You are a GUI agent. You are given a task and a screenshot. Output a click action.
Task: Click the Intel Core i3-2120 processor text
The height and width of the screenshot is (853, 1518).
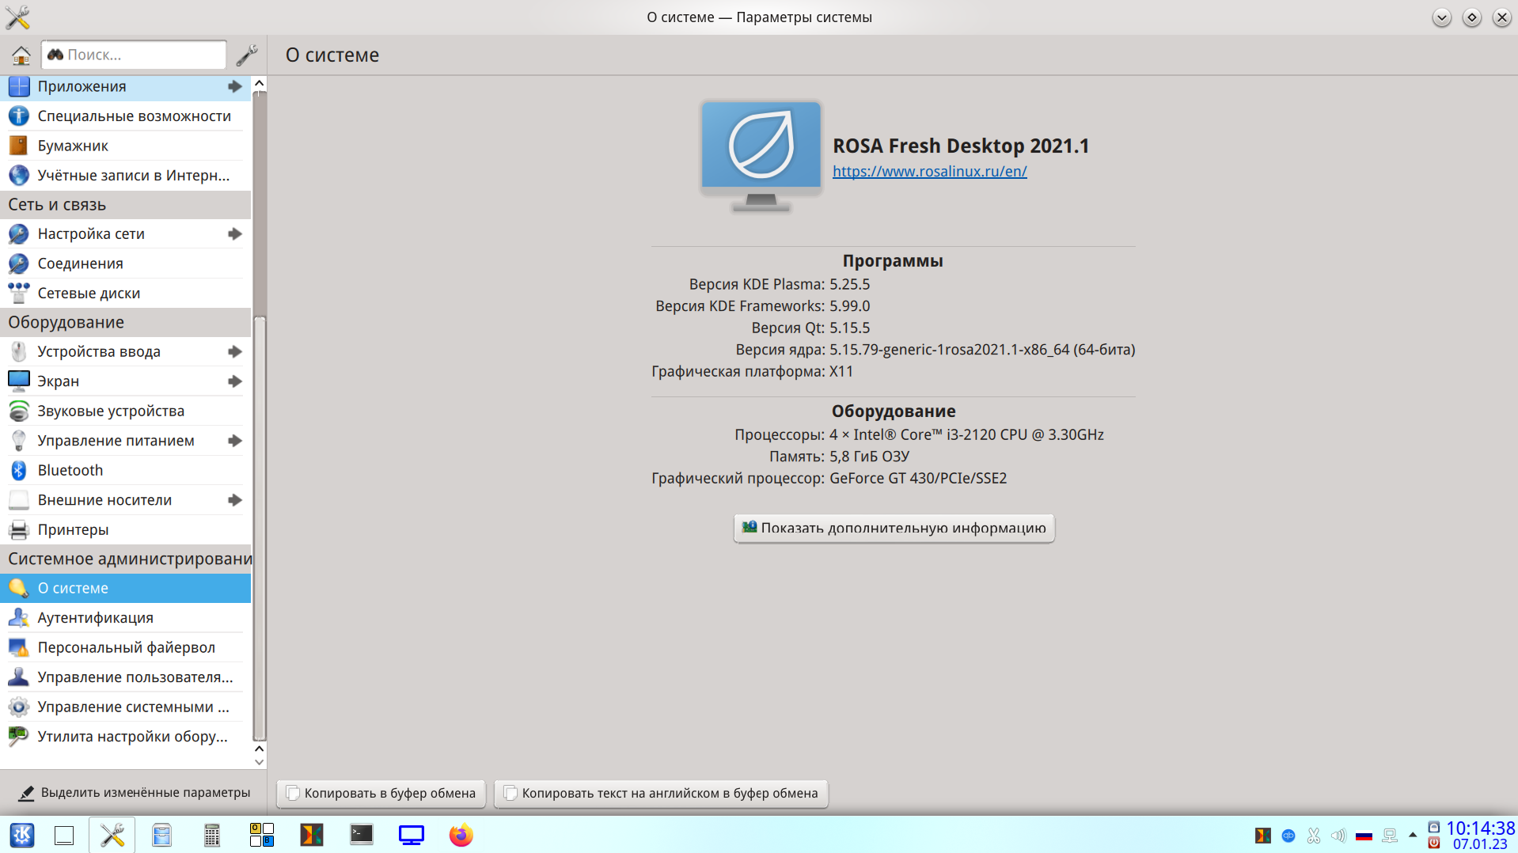tap(966, 435)
